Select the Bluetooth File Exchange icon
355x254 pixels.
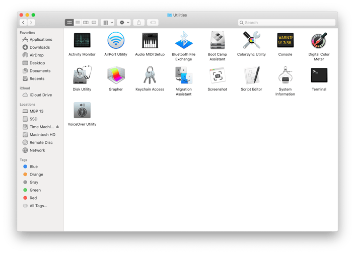click(x=184, y=40)
